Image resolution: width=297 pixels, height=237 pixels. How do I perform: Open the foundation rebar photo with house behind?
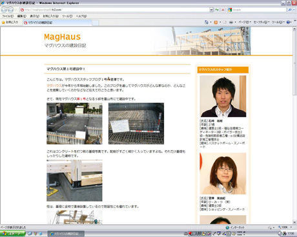point(74,124)
